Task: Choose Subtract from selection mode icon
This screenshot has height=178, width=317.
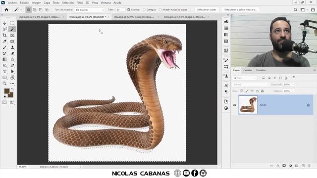Action: [x=41, y=10]
